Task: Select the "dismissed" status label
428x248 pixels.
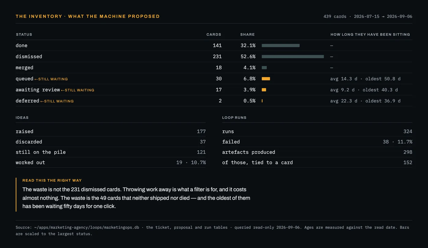Action: (29, 57)
